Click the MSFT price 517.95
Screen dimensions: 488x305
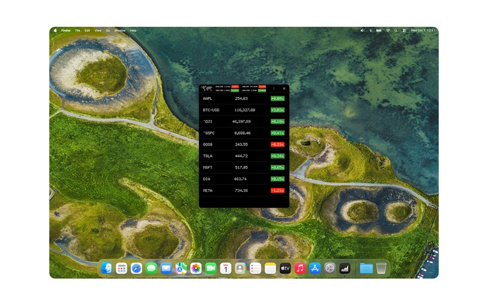point(241,168)
